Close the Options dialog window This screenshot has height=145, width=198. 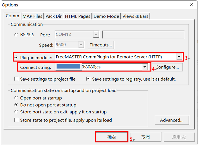pyautogui.click(x=191, y=5)
